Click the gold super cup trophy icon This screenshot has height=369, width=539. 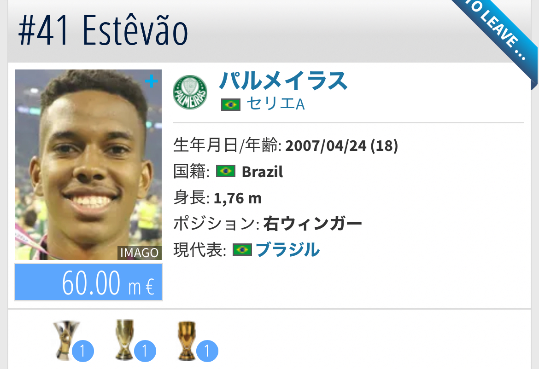click(125, 340)
